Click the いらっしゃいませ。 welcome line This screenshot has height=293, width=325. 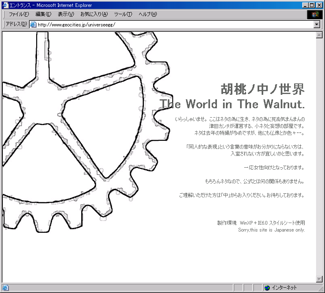pyautogui.click(x=240, y=119)
